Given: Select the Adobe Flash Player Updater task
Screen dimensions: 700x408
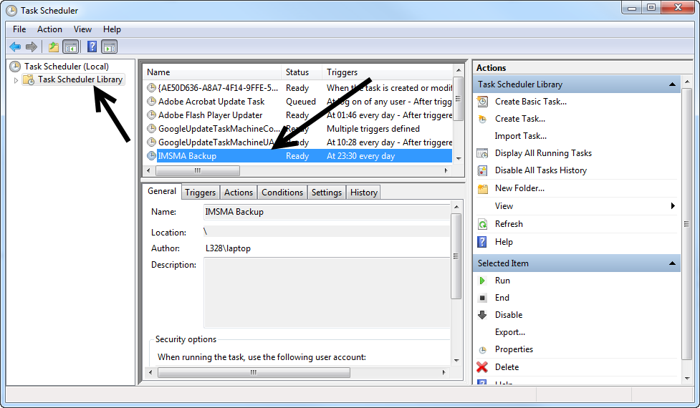Looking at the screenshot, I should [x=210, y=115].
